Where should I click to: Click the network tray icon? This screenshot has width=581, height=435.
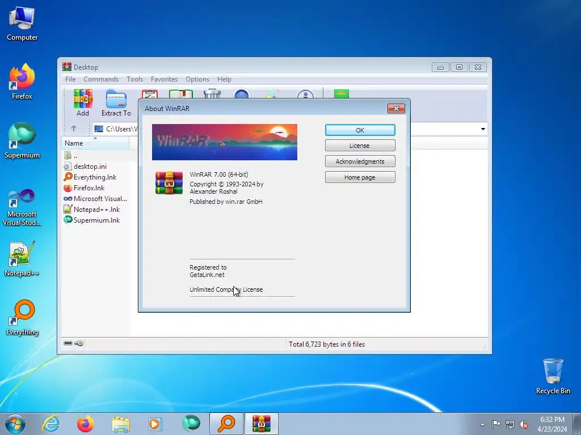(510, 425)
